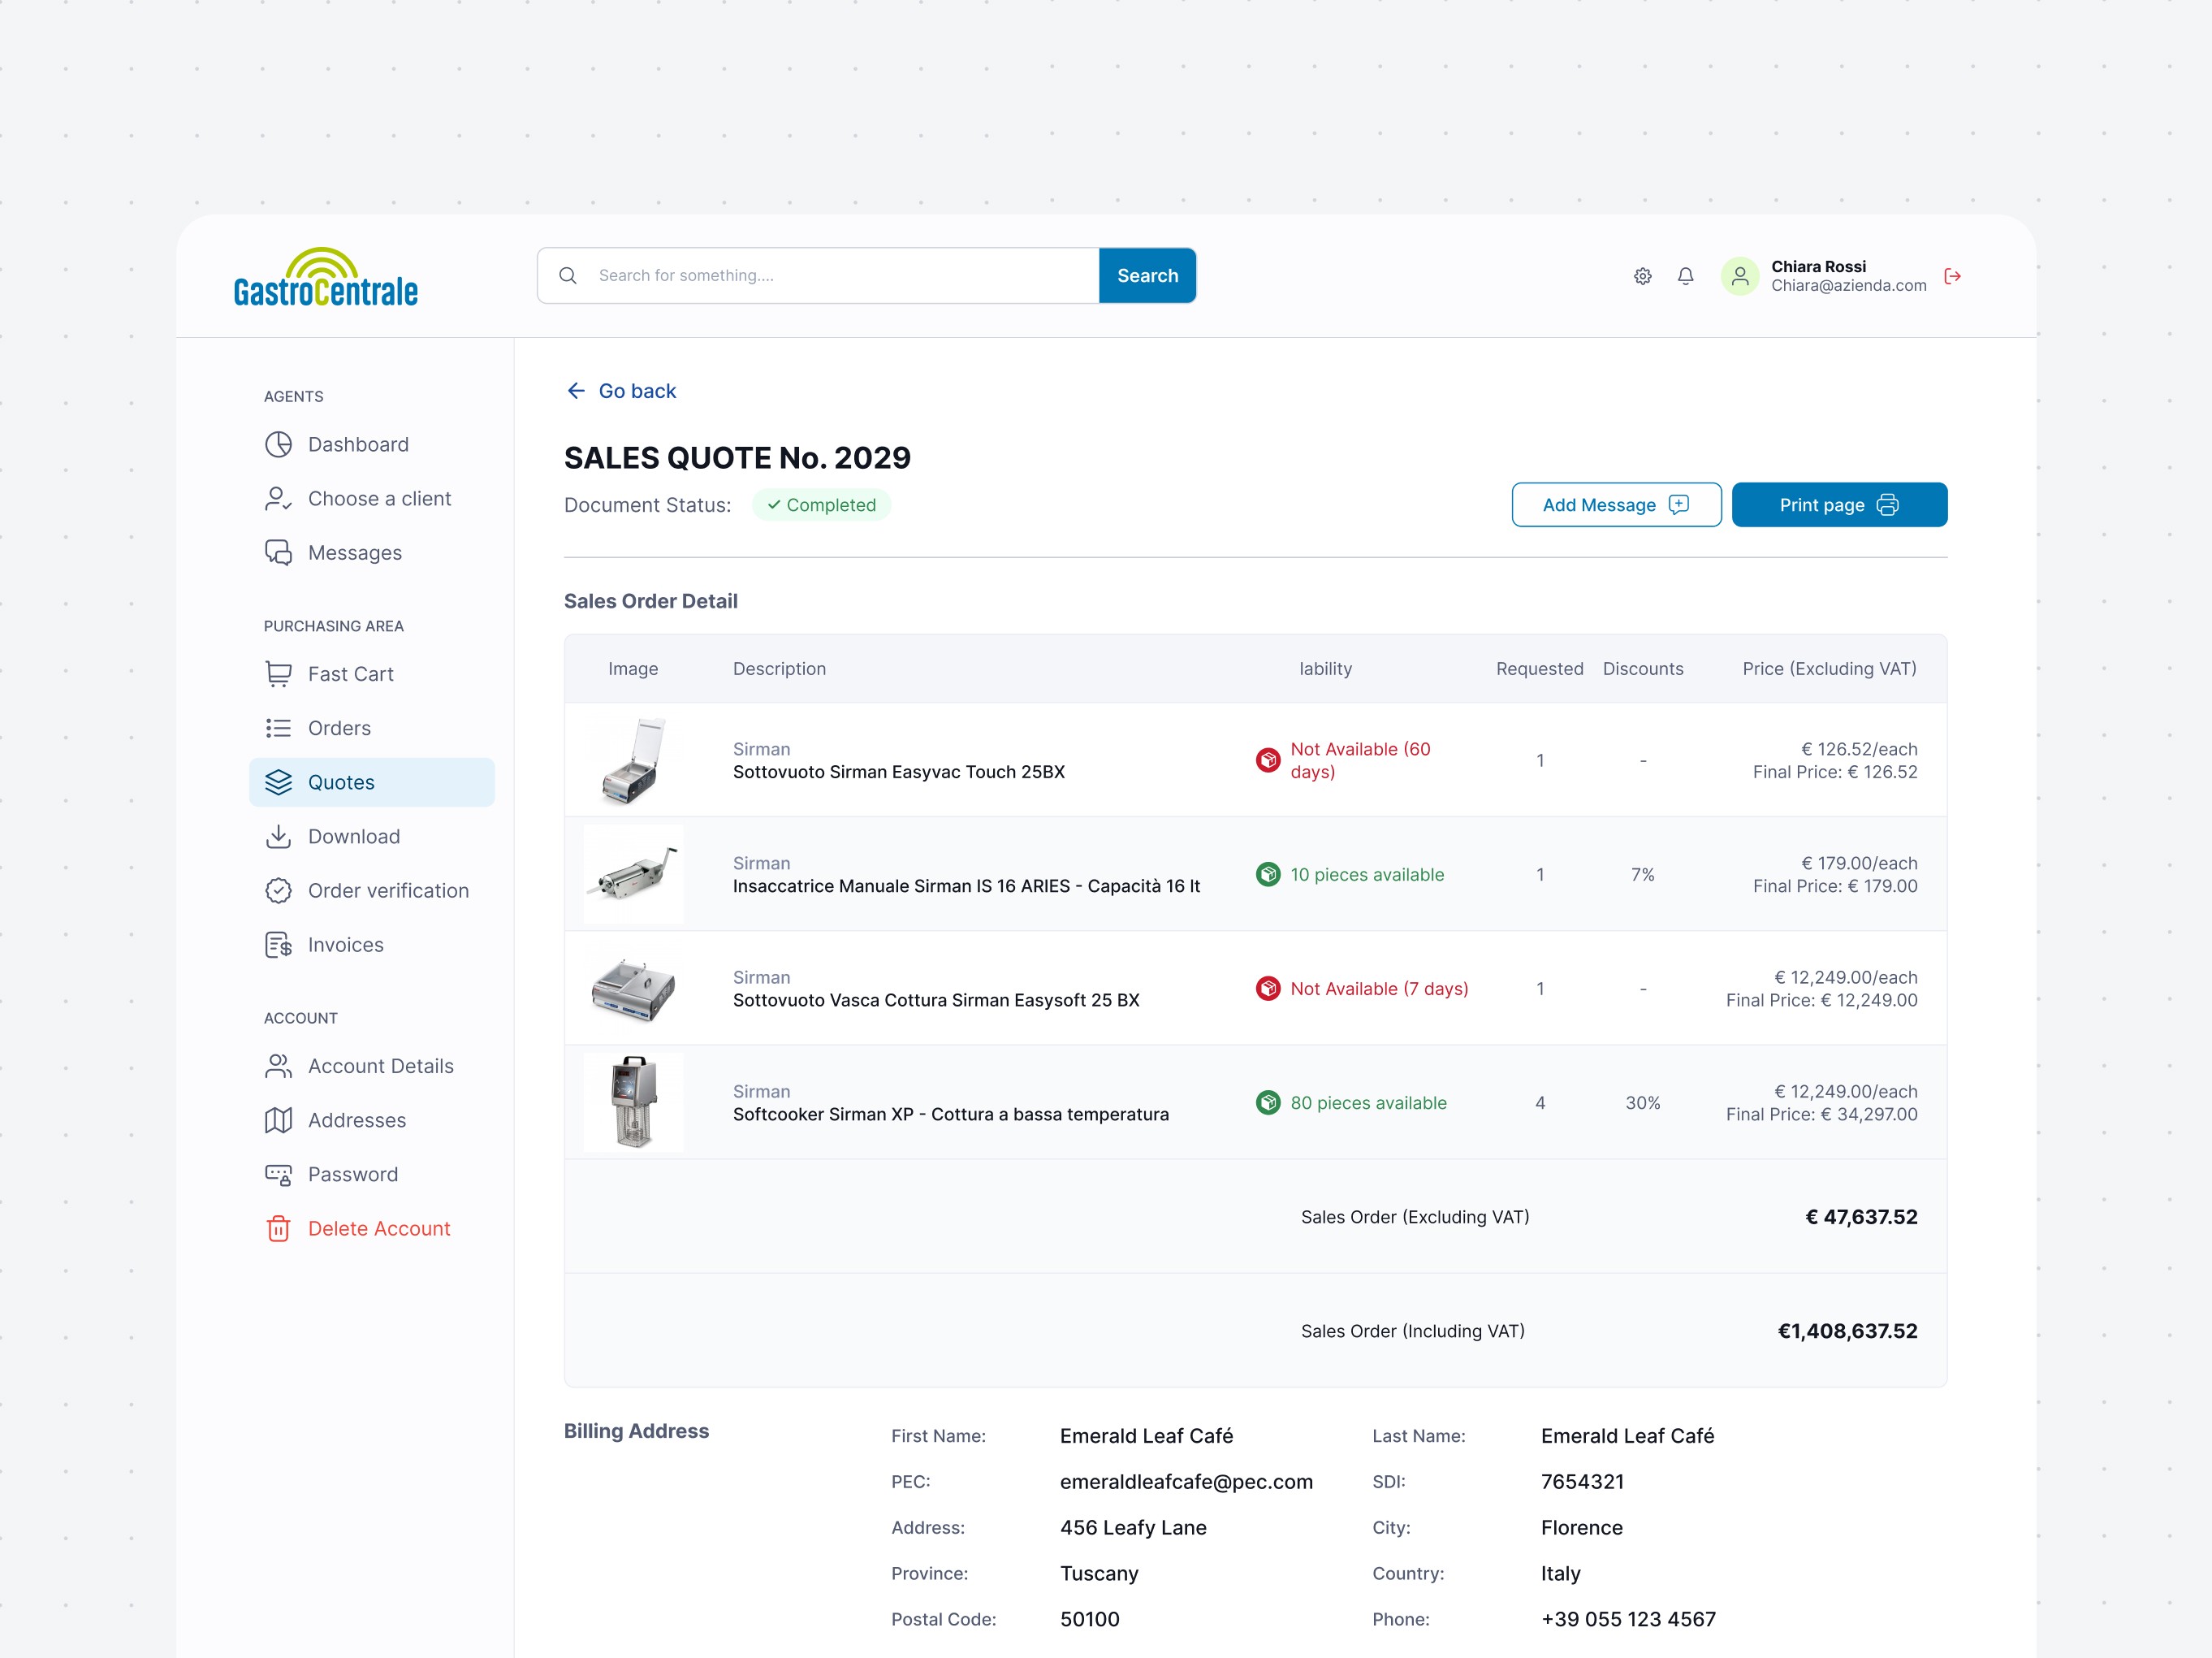This screenshot has width=2212, height=1658.
Task: Click the 30% discount value
Action: click(x=1643, y=1102)
